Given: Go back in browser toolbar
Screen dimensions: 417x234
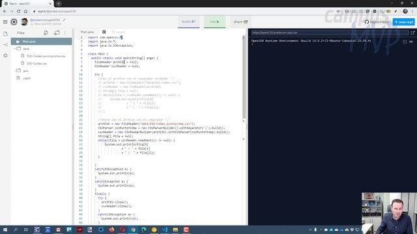Looking at the screenshot, I should click(x=5, y=11).
